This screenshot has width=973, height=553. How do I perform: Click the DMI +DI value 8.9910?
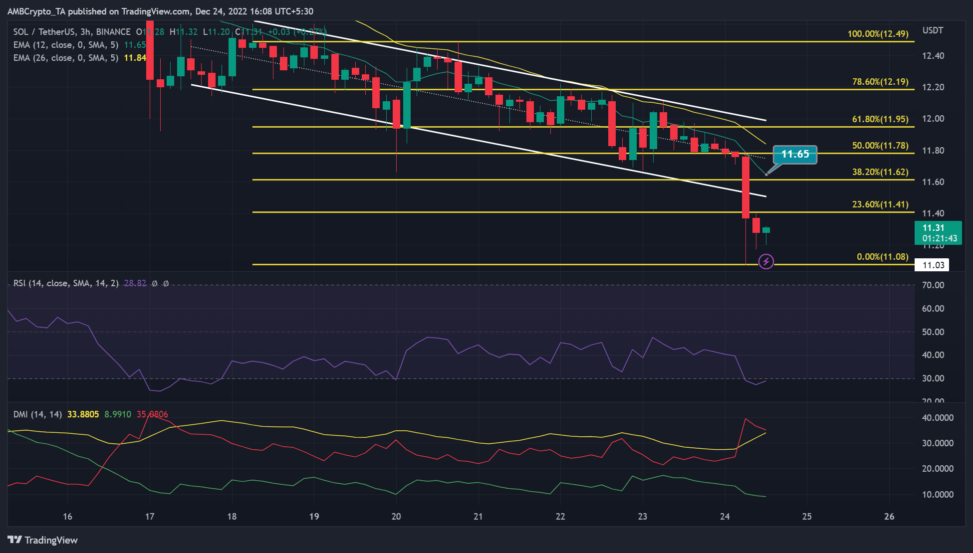(x=118, y=414)
